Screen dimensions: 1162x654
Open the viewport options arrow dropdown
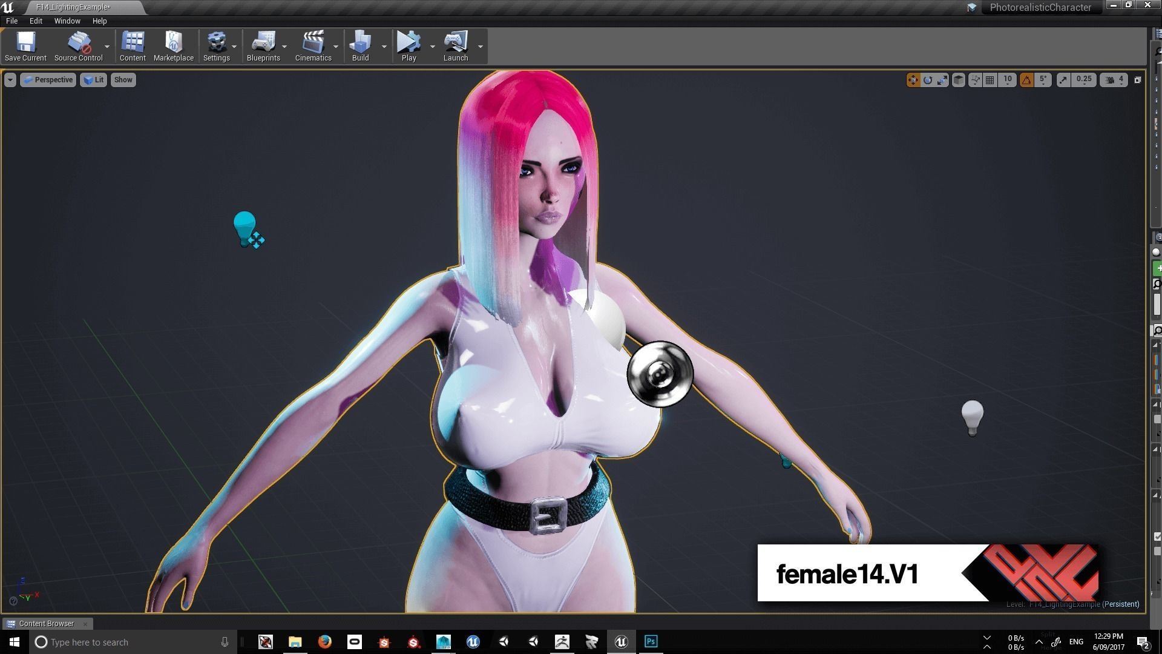10,80
